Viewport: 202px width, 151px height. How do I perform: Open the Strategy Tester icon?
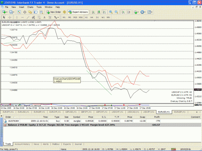(41, 12)
